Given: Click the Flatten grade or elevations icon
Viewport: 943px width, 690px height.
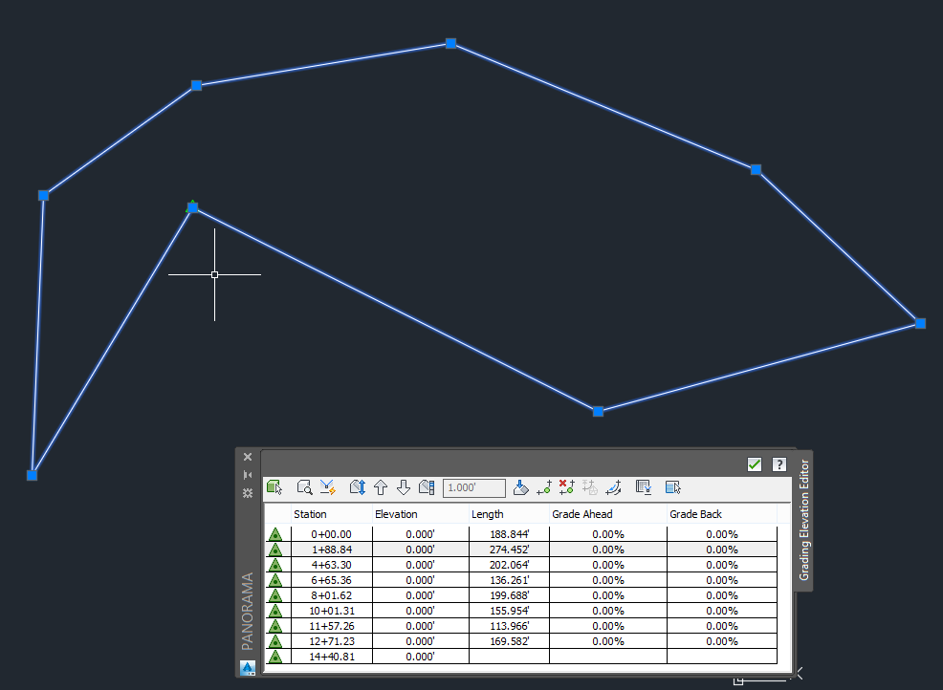Looking at the screenshot, I should (x=521, y=487).
